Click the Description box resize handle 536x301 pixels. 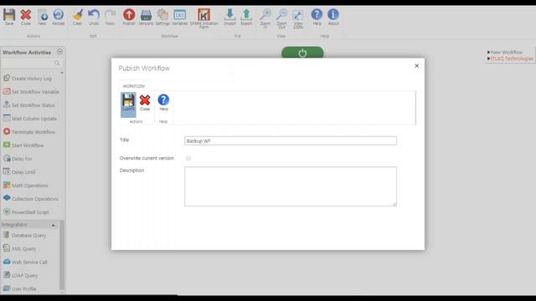click(394, 204)
